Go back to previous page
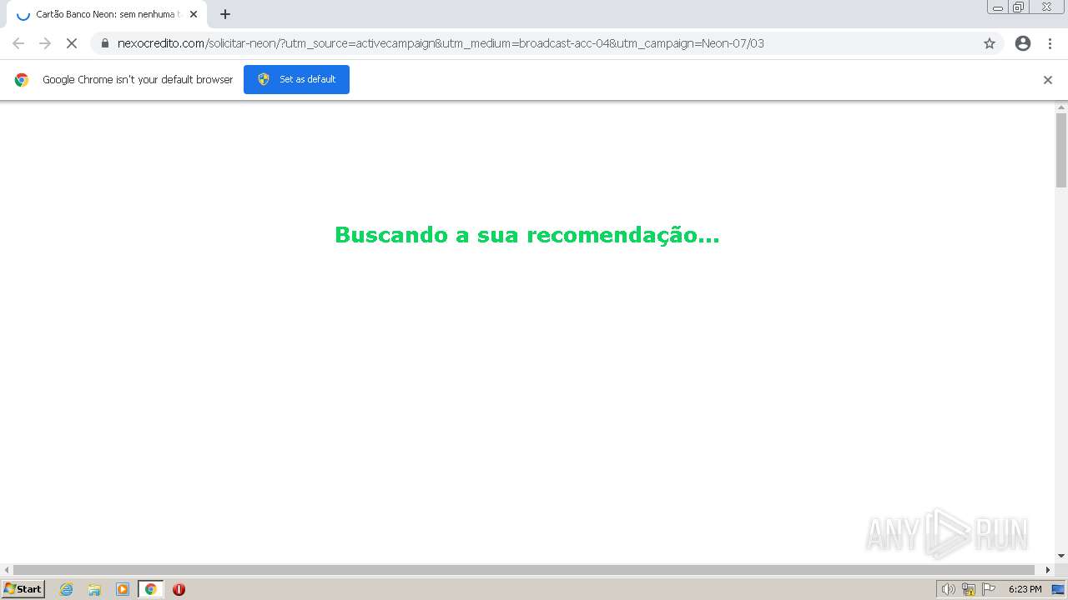Viewport: 1068px width, 600px height. pos(18,43)
